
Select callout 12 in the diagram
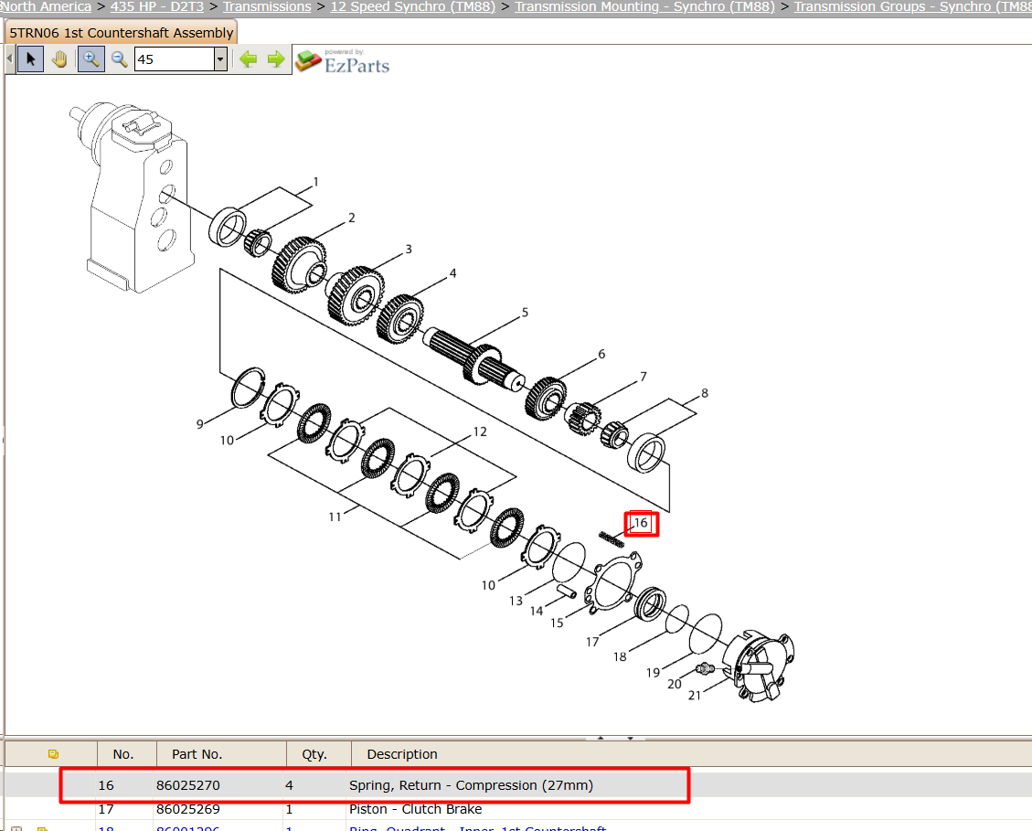pos(480,431)
